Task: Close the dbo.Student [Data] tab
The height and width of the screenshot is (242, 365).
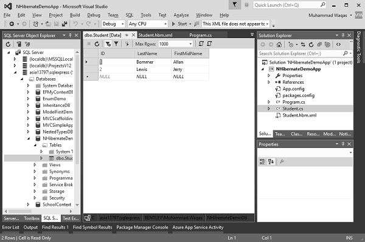Action: pos(133,35)
